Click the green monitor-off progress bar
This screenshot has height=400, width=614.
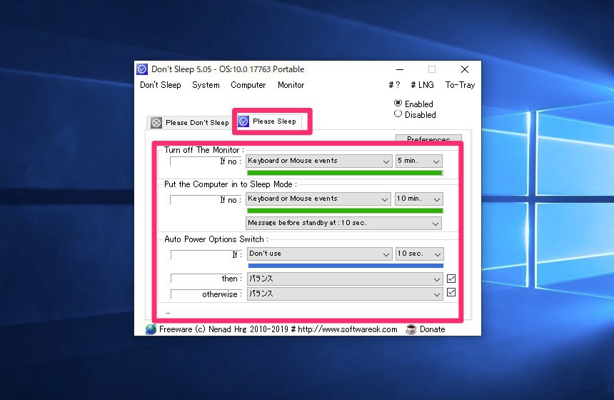click(345, 173)
